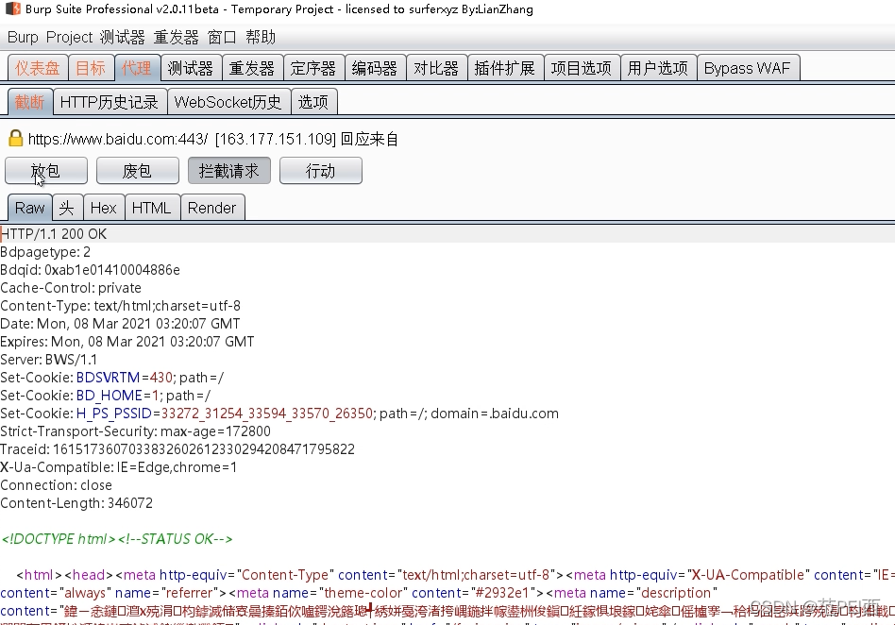Open the HTTP历史记录 sub-tab
The image size is (895, 625).
[110, 102]
